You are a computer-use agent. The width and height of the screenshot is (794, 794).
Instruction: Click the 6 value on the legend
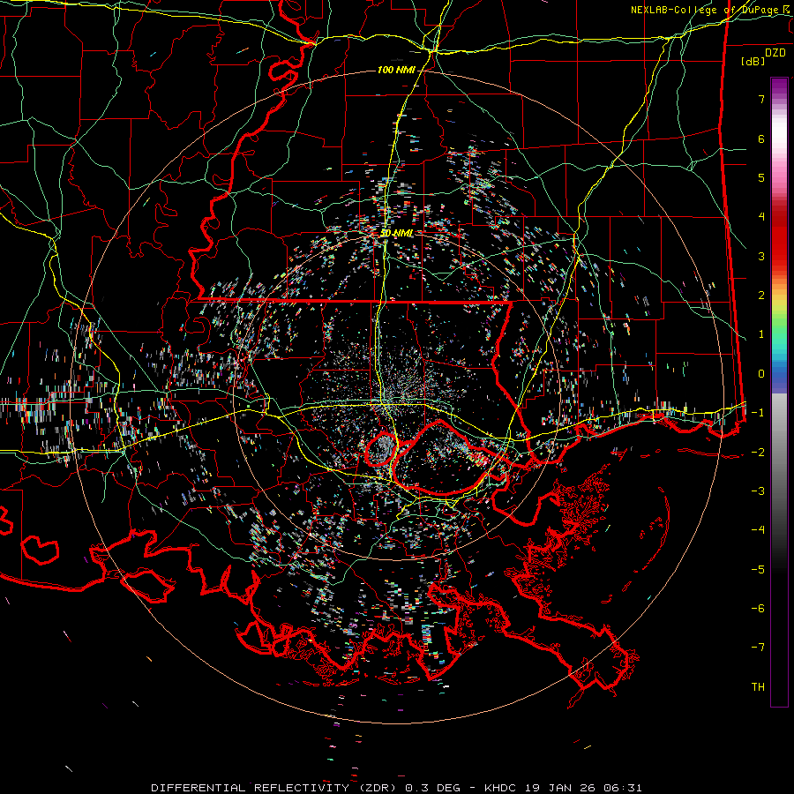(x=761, y=139)
